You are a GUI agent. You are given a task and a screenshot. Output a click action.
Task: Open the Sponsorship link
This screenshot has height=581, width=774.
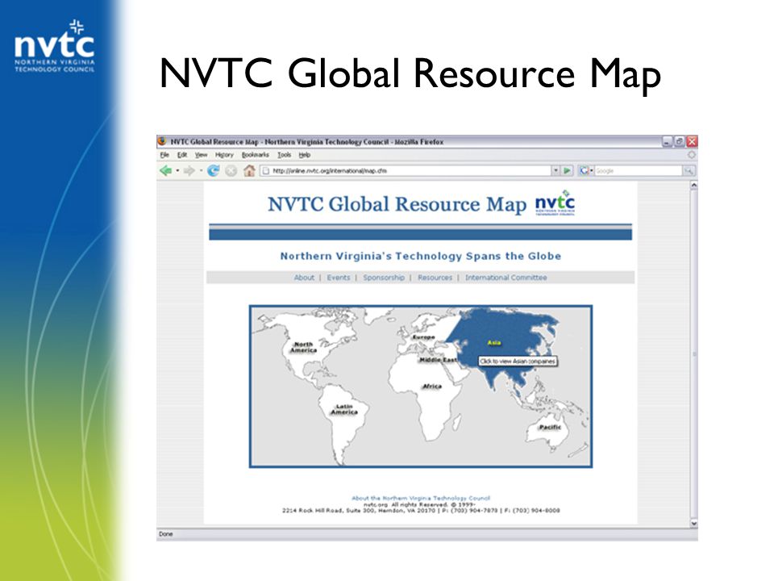(384, 278)
